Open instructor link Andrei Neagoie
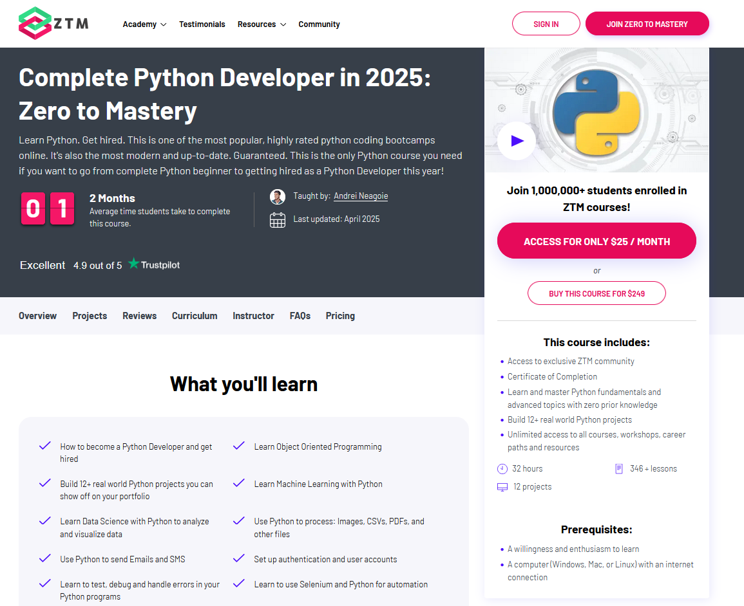744x606 pixels. coord(361,196)
